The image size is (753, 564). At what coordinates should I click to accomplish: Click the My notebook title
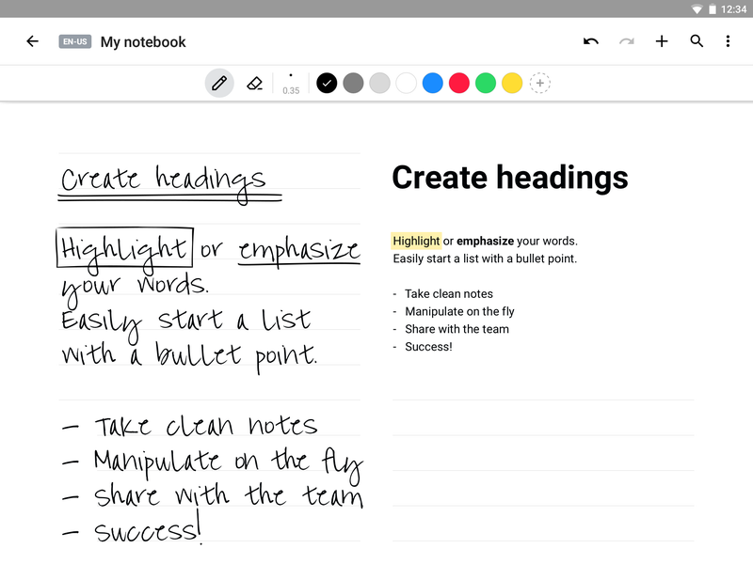(x=143, y=42)
